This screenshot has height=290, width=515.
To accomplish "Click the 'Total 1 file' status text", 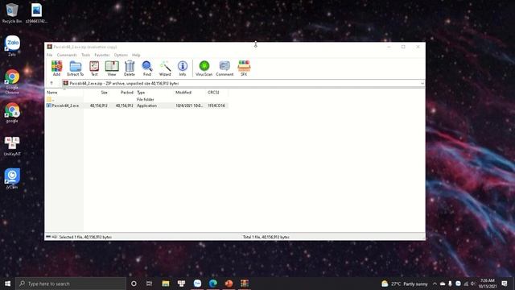I will (266, 237).
